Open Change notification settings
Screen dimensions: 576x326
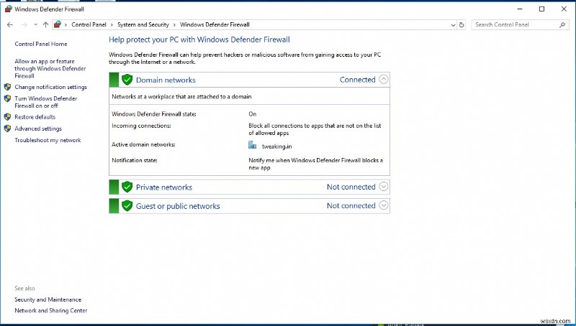click(x=50, y=87)
